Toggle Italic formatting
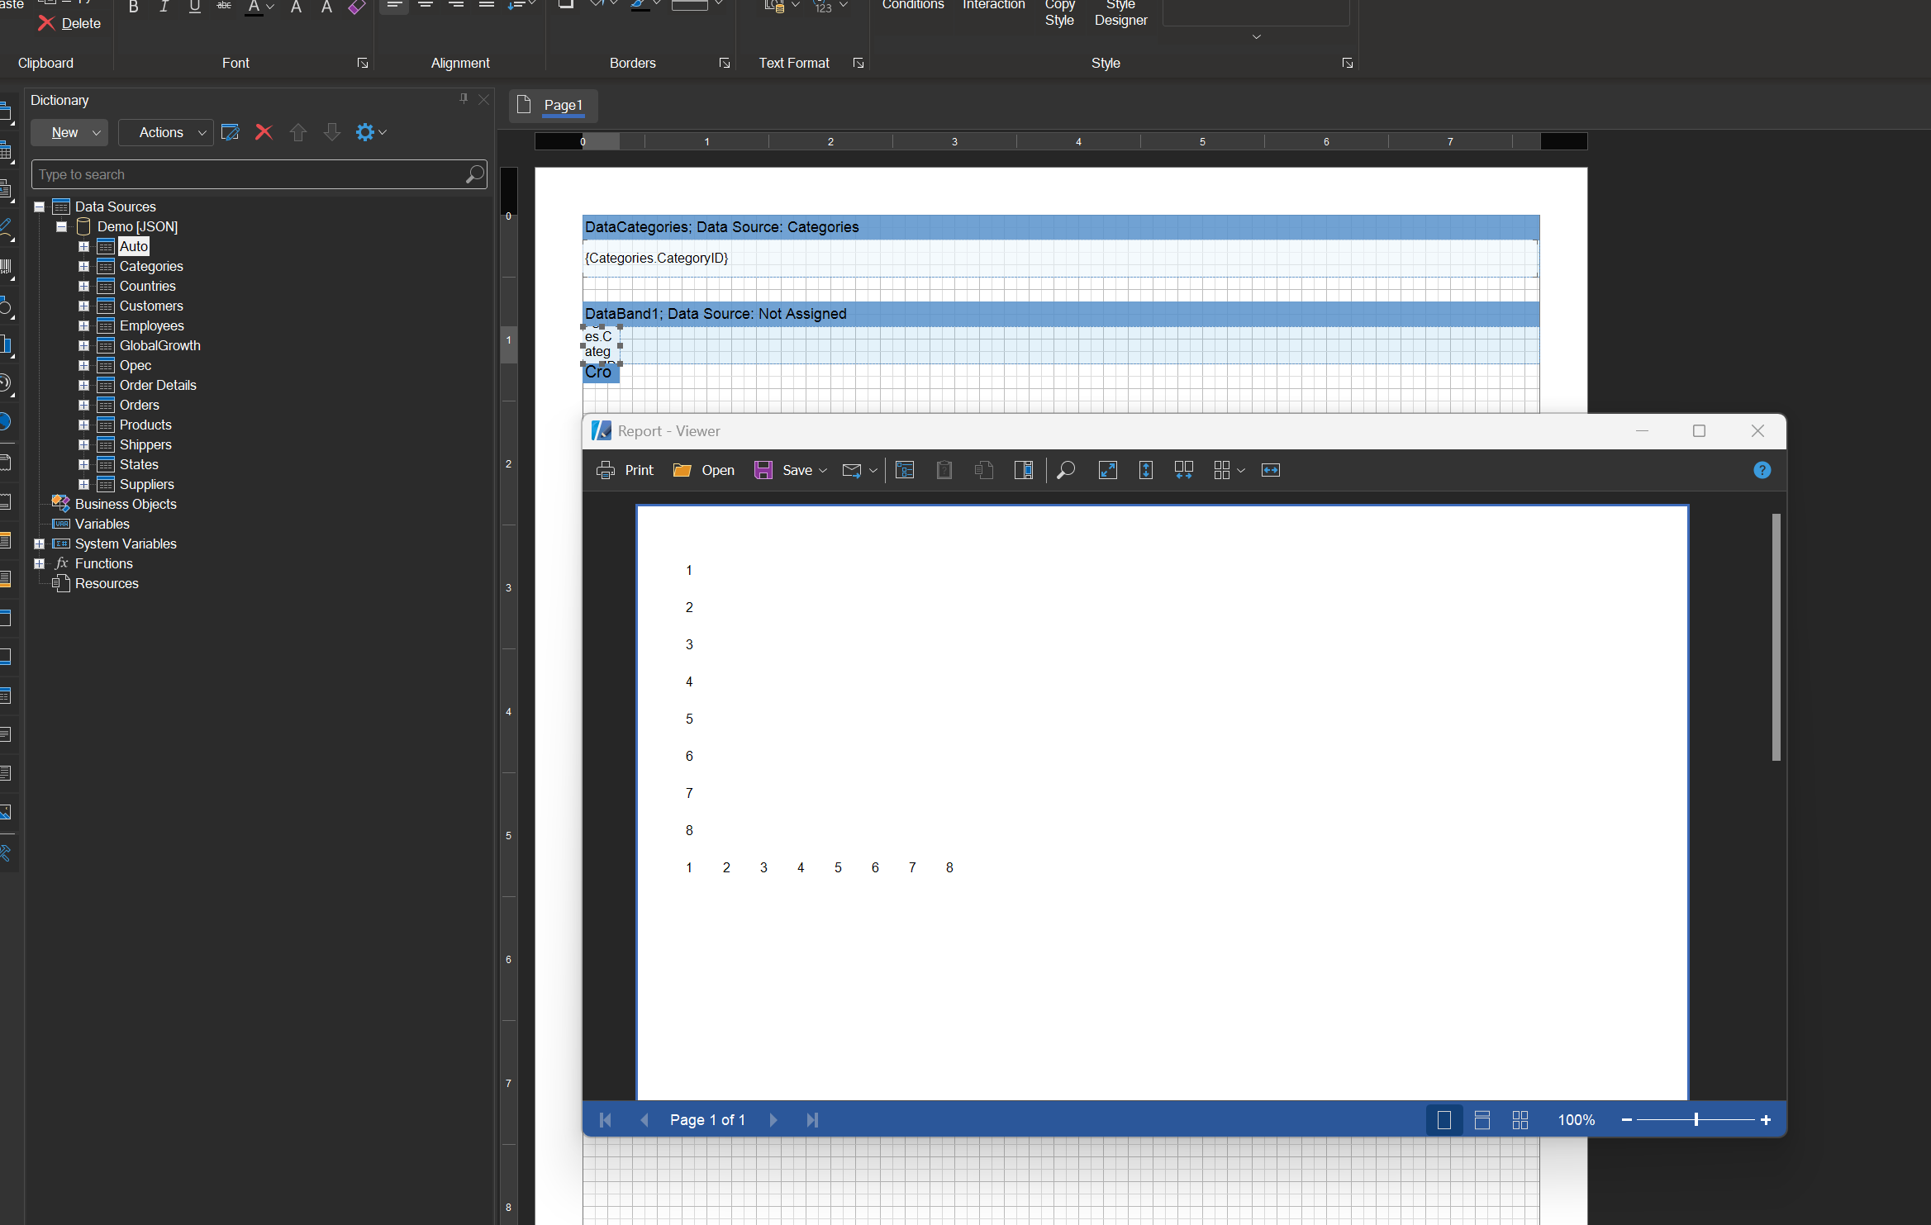Image resolution: width=1931 pixels, height=1225 pixels. (164, 7)
